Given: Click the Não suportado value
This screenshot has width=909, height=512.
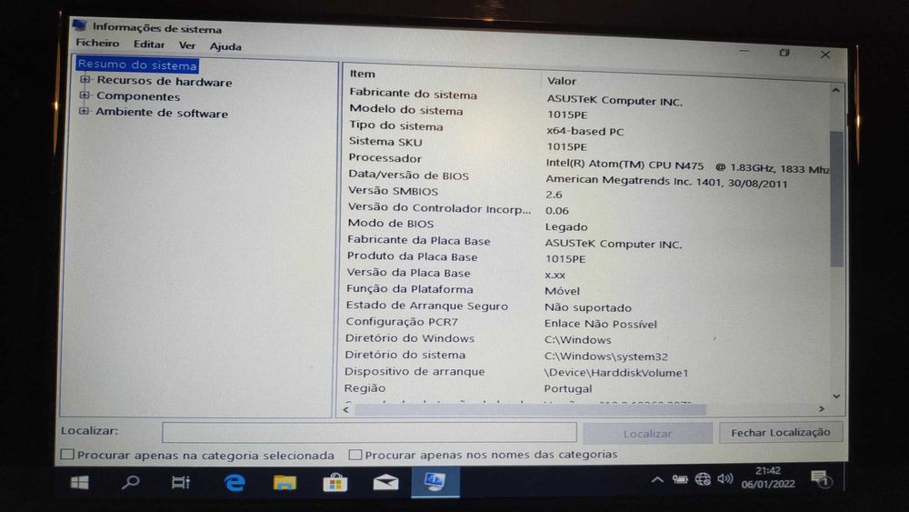Looking at the screenshot, I should (x=588, y=308).
